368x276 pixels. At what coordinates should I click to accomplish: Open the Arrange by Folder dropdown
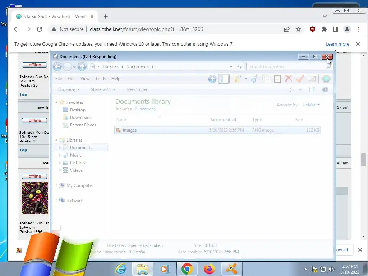pos(312,105)
